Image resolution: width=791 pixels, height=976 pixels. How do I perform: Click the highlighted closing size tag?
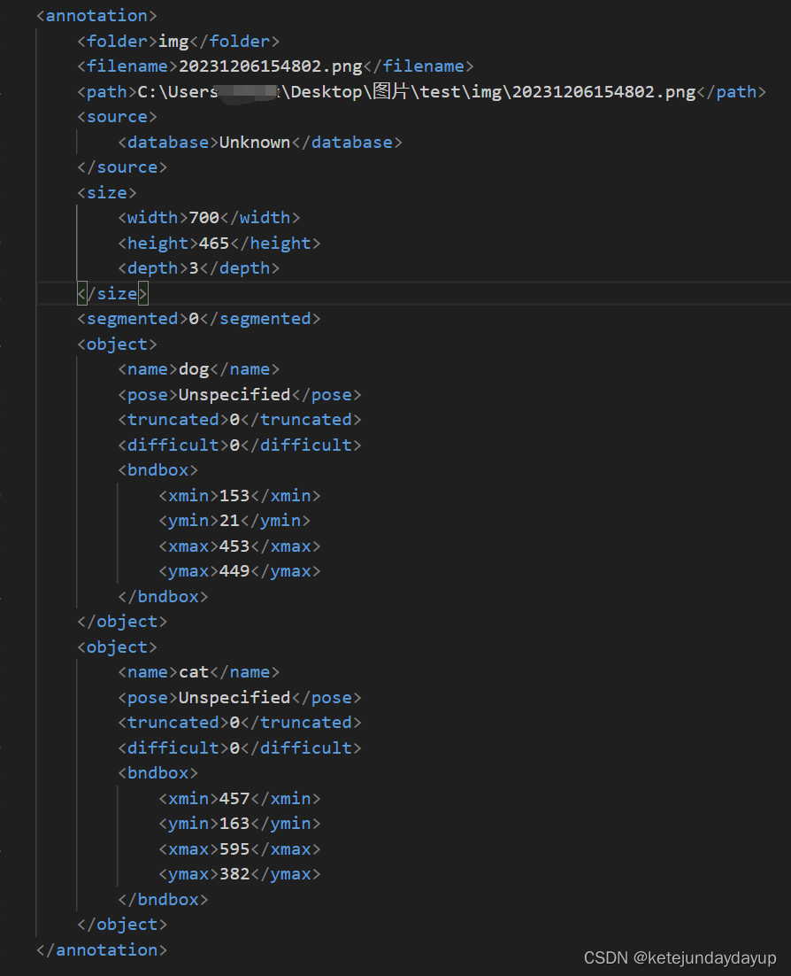[x=112, y=293]
